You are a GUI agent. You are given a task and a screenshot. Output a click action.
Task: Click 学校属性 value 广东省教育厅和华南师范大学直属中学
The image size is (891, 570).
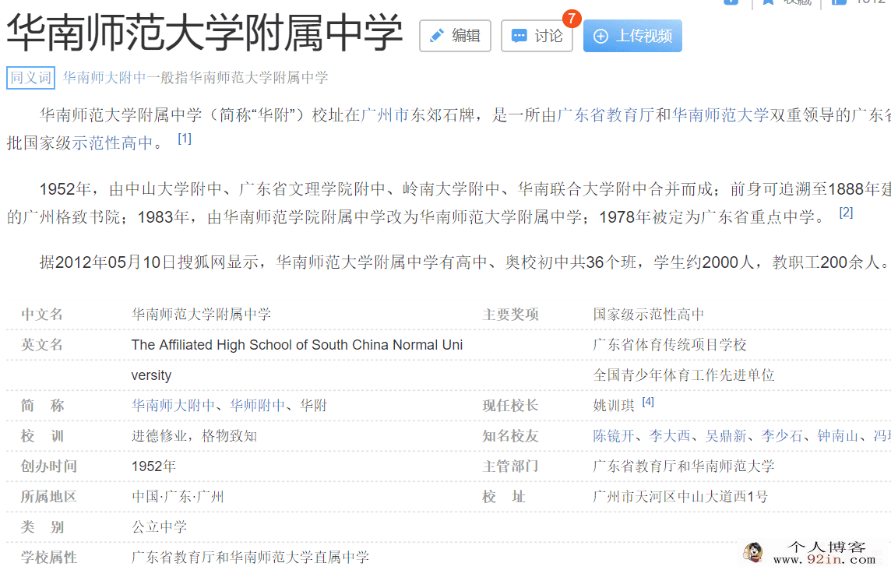pos(250,558)
